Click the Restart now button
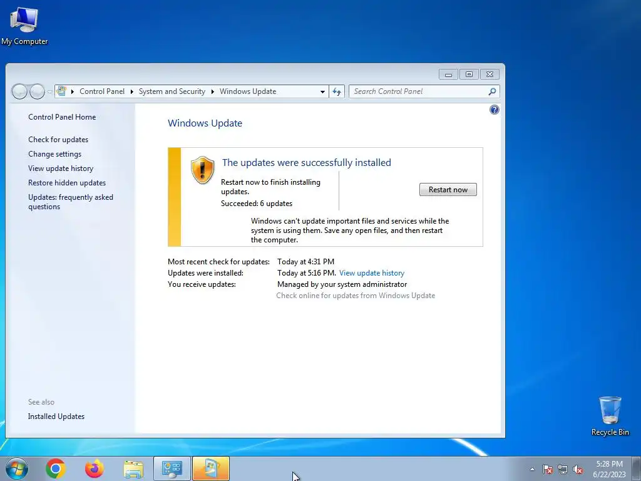 tap(448, 189)
